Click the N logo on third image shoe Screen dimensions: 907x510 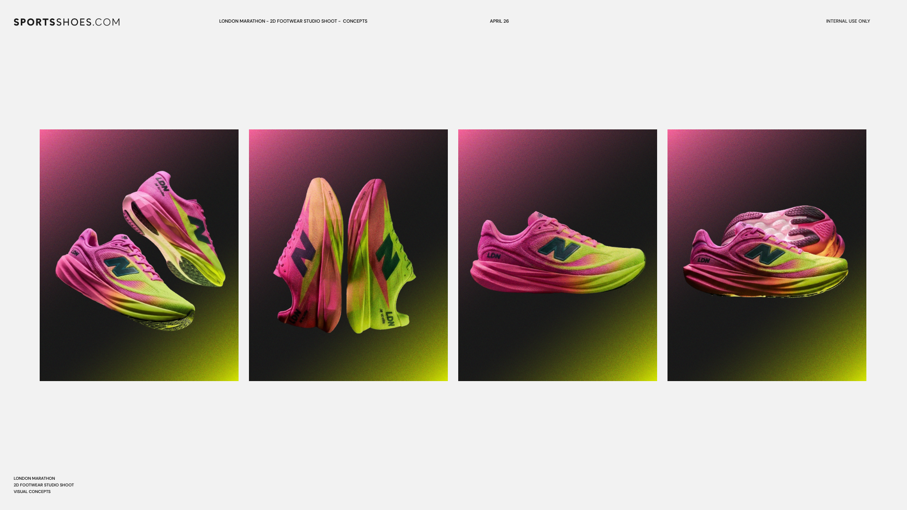point(559,249)
